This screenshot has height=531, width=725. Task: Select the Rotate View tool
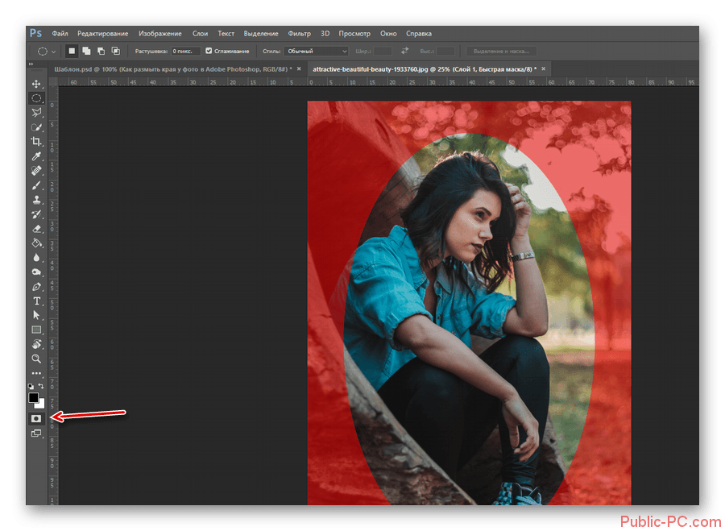36,344
